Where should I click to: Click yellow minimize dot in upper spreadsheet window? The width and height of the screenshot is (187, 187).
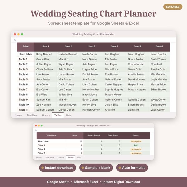(18, 34)
